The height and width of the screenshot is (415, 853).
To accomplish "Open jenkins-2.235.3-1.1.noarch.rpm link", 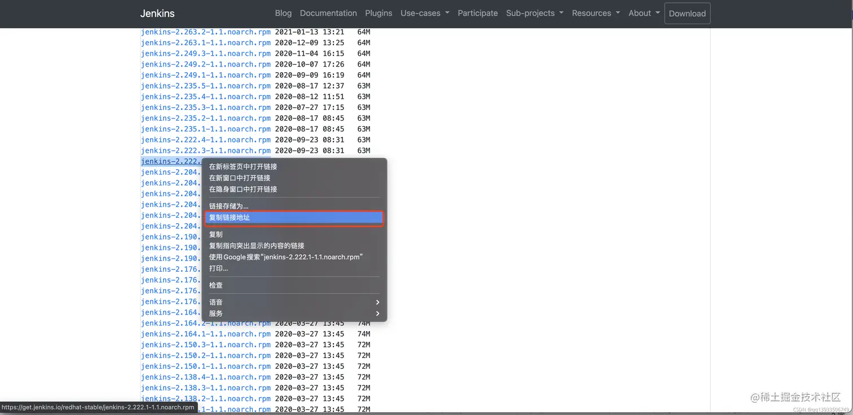I will click(206, 107).
